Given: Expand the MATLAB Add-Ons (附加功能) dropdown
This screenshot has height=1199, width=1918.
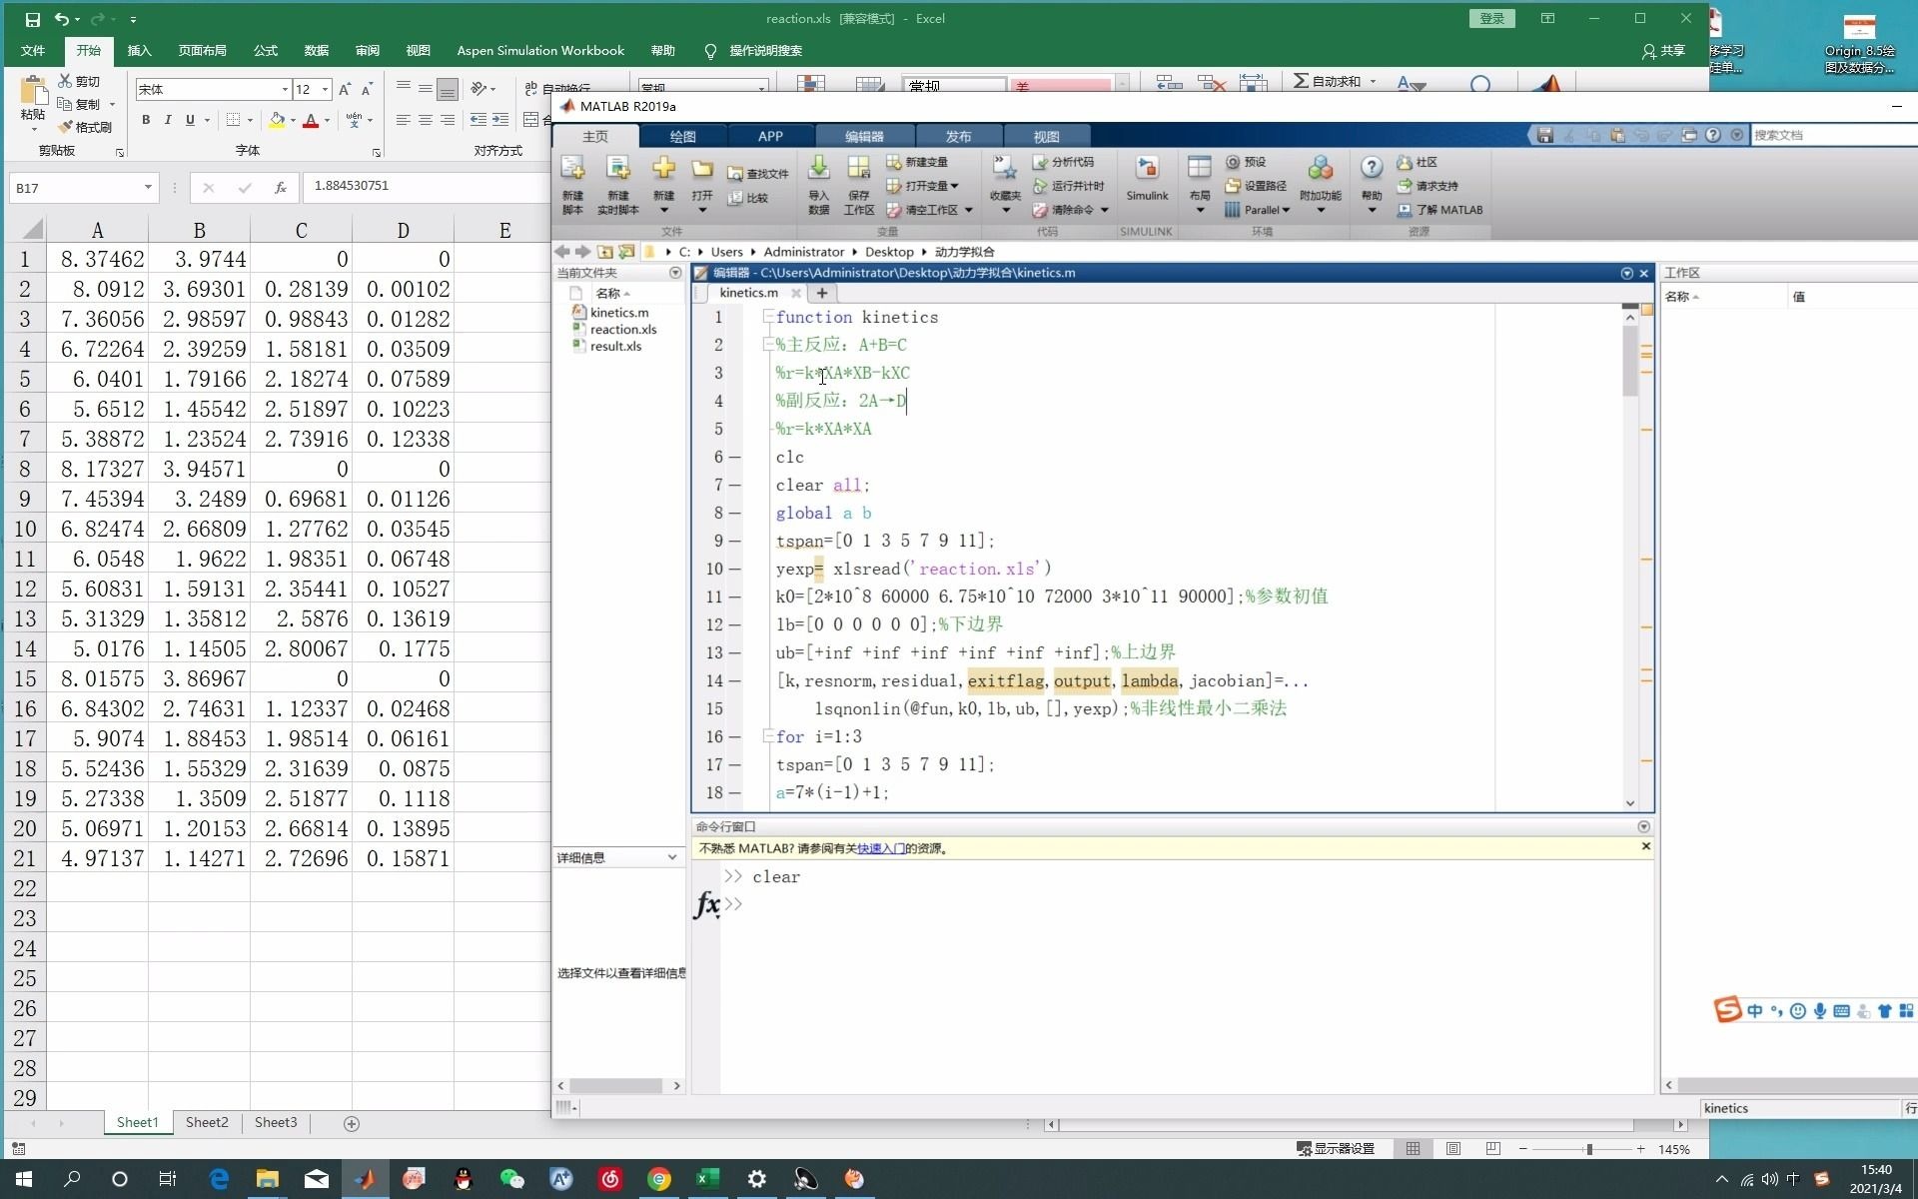Looking at the screenshot, I should coord(1321,210).
